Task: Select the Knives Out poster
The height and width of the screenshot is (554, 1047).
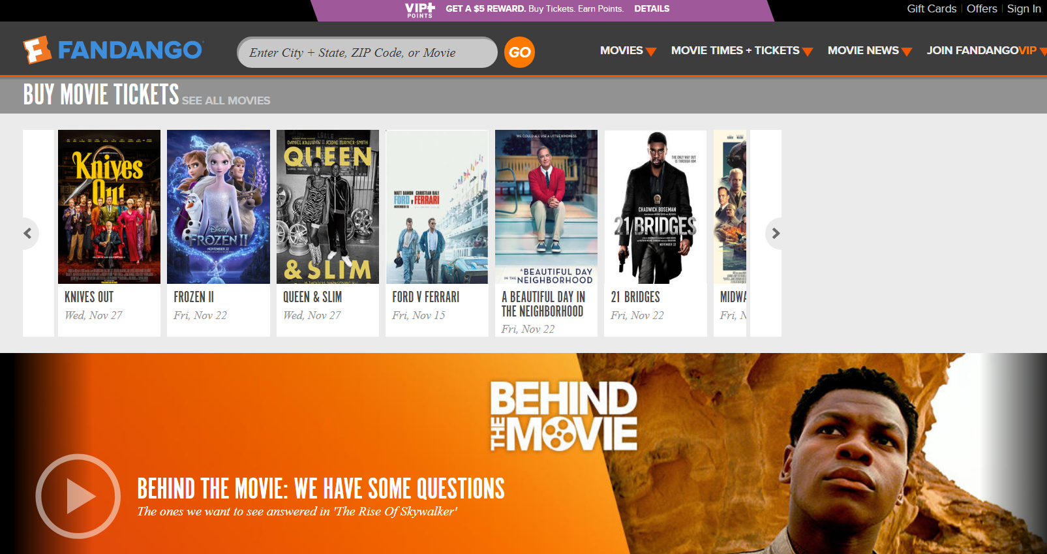Action: pos(109,207)
